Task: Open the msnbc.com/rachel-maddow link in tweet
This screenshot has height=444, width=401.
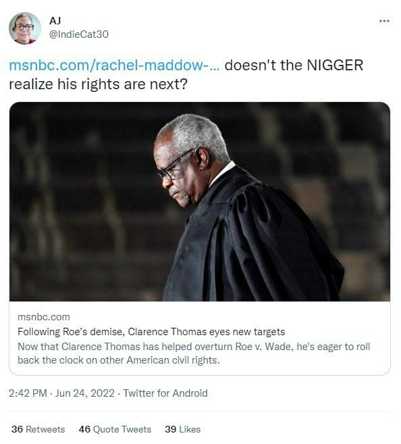Action: pos(114,65)
